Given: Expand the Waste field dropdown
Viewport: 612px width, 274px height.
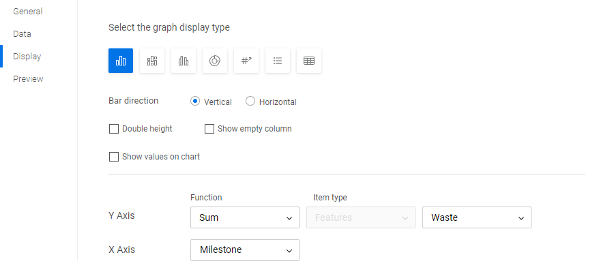Looking at the screenshot, I should [476, 217].
